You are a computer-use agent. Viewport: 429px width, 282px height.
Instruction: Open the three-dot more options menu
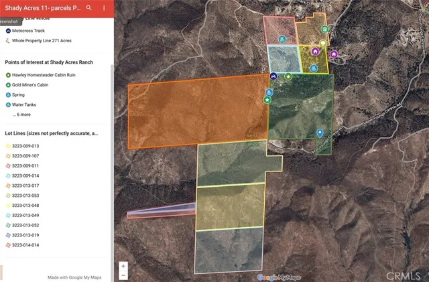[x=104, y=8]
